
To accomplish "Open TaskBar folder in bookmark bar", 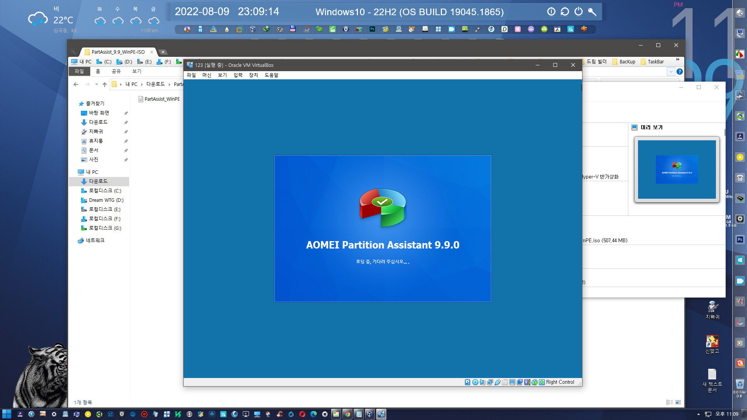I will pyautogui.click(x=652, y=62).
